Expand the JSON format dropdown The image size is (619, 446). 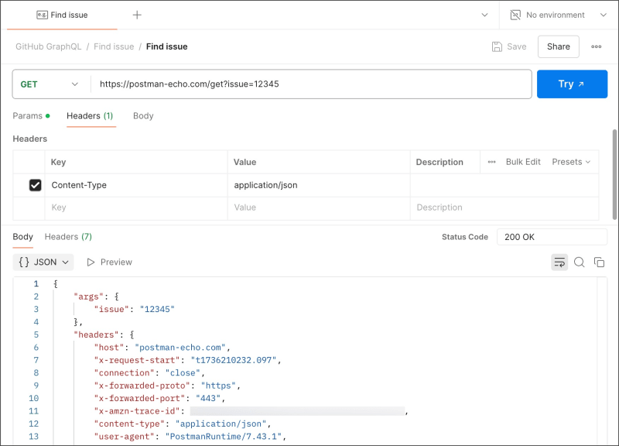44,262
